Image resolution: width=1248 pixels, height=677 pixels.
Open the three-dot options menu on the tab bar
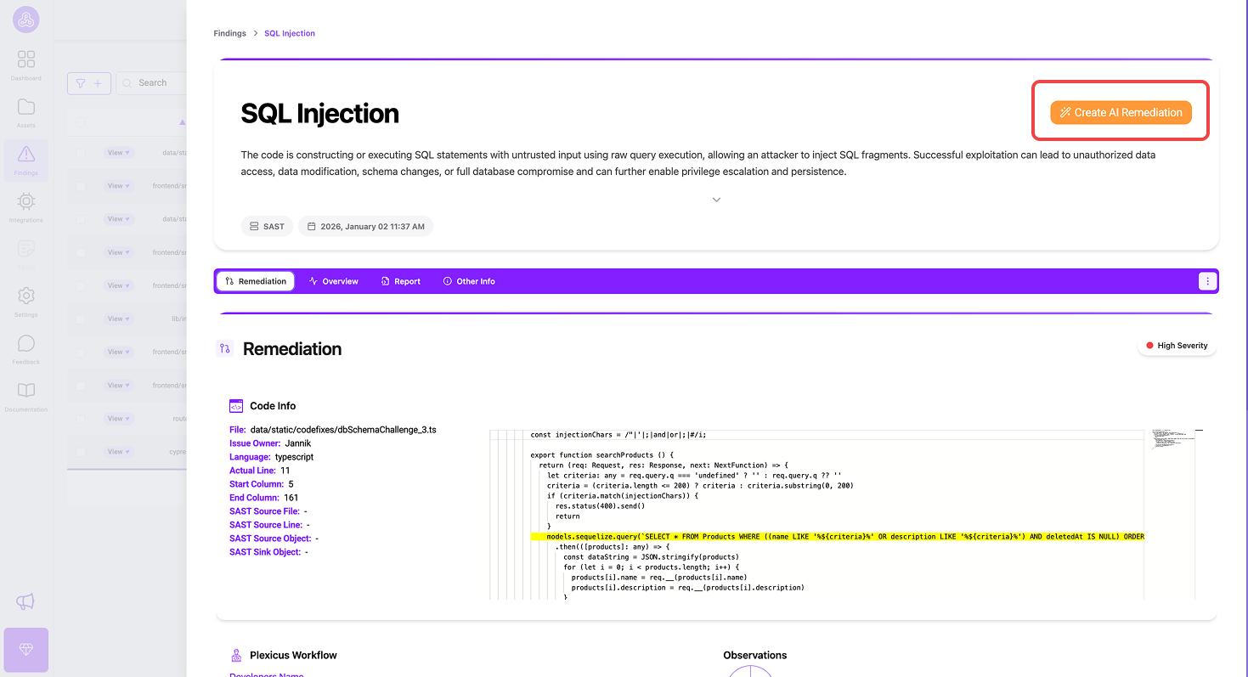click(x=1207, y=280)
